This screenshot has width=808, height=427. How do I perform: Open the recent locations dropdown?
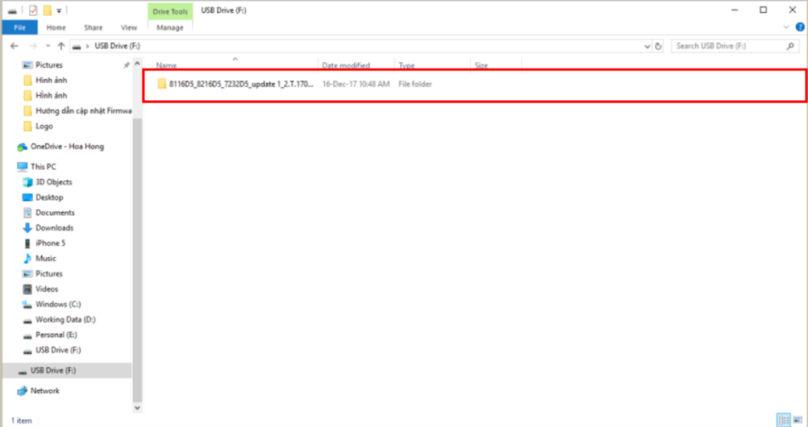pos(48,46)
